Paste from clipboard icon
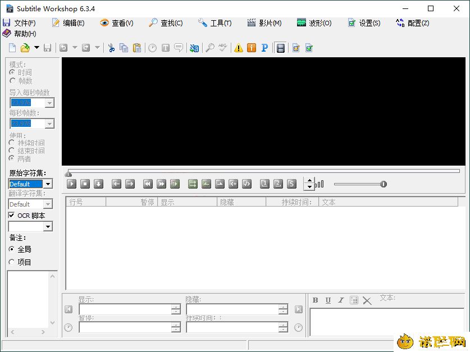This screenshot has width=470, height=352. [x=136, y=48]
